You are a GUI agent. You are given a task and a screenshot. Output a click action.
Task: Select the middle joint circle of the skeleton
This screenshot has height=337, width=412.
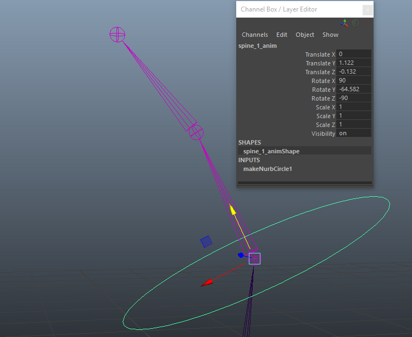[x=196, y=132]
